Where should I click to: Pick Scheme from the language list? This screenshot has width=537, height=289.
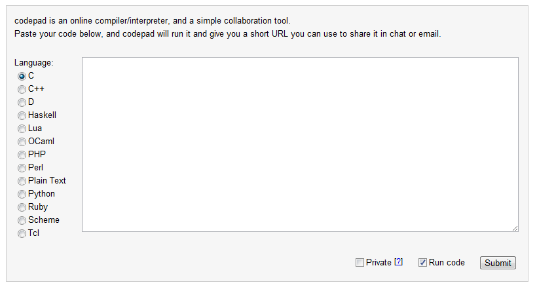point(22,220)
